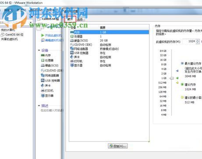Click the edit icon beside 编辑虚拟机设置
202x159 pixels.
coord(43,40)
